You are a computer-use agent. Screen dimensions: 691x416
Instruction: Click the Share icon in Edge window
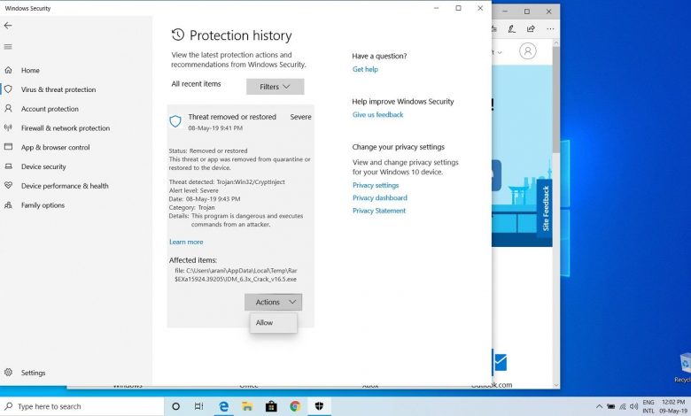pos(531,29)
